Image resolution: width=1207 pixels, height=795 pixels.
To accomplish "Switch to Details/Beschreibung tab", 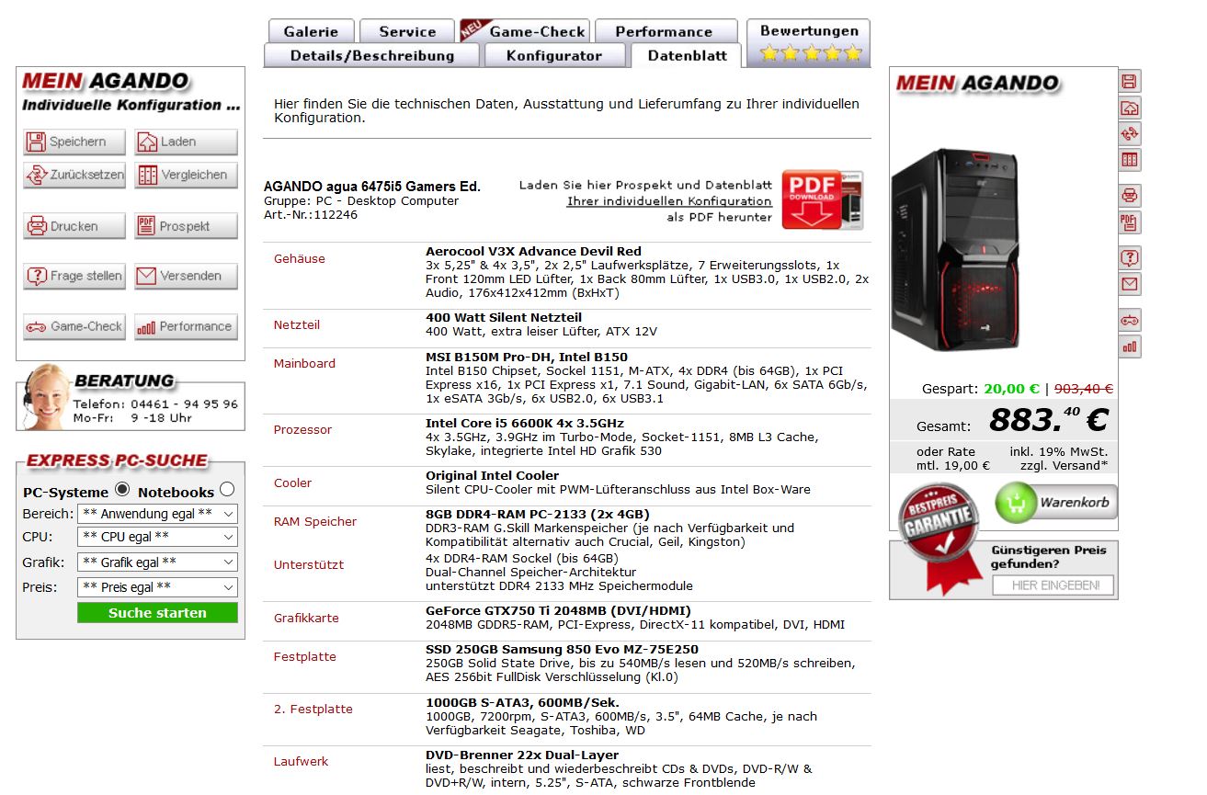I will [x=372, y=55].
